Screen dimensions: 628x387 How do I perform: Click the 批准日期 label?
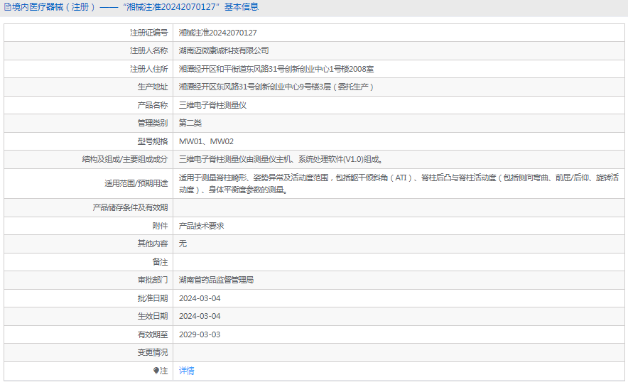153,298
